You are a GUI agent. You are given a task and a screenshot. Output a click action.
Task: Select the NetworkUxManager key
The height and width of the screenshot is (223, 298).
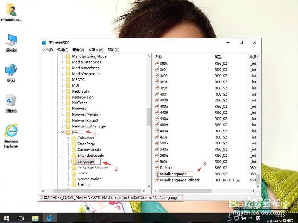(89, 126)
